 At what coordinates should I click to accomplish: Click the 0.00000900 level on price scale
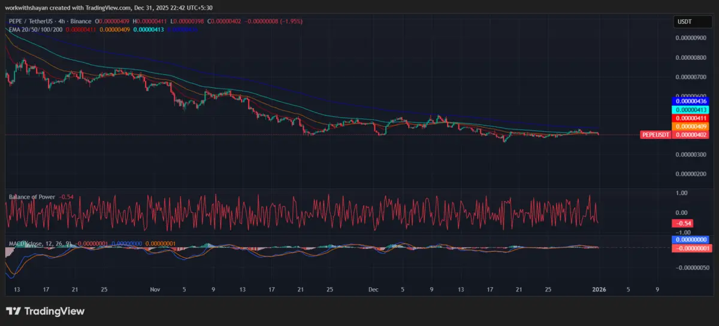tap(691, 38)
